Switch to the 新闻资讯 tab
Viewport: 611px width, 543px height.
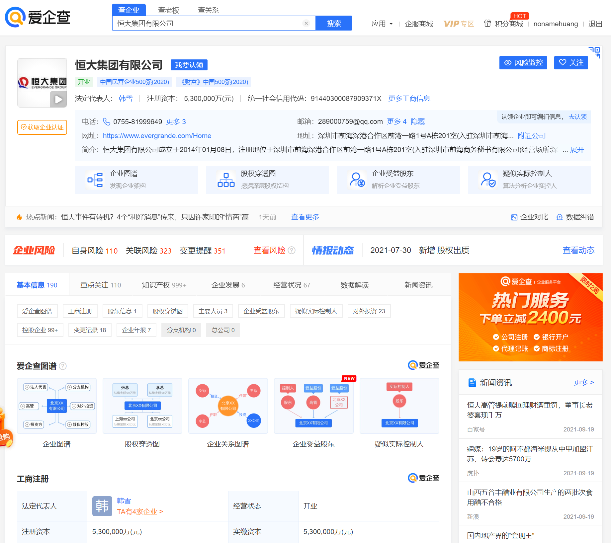tap(418, 285)
